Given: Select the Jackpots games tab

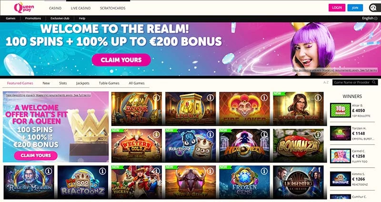Looking at the screenshot, I should 82,83.
